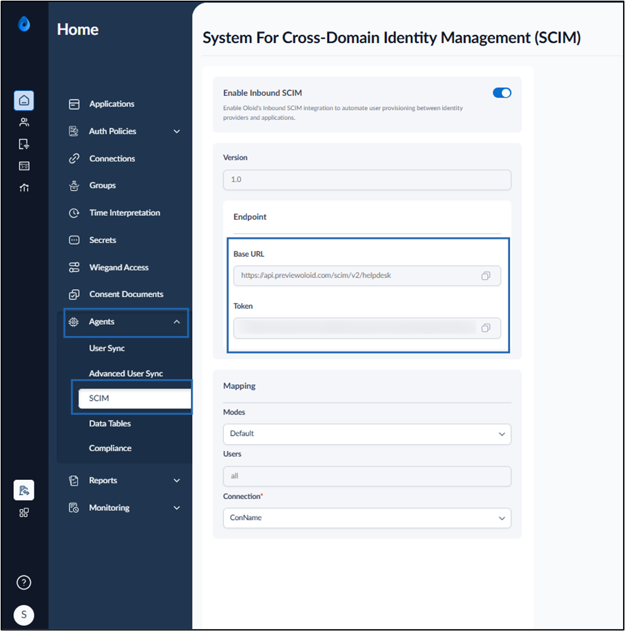
Task: Click the Secrets icon in sidebar
Action: tap(74, 240)
